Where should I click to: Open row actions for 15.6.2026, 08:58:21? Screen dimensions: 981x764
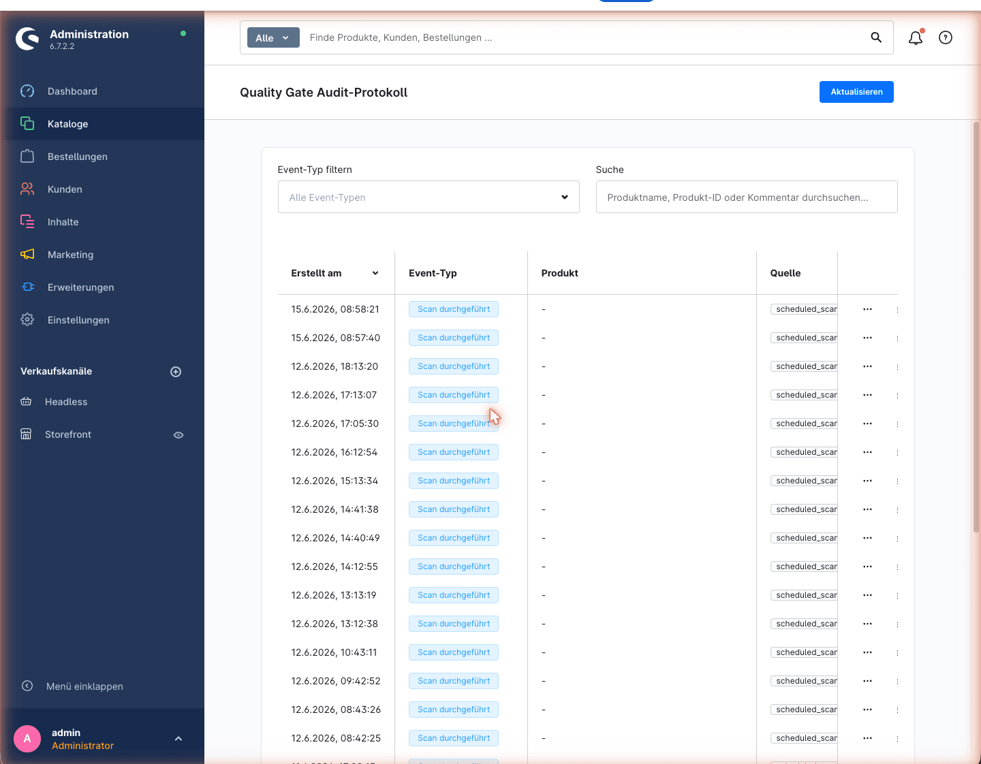[x=867, y=309]
